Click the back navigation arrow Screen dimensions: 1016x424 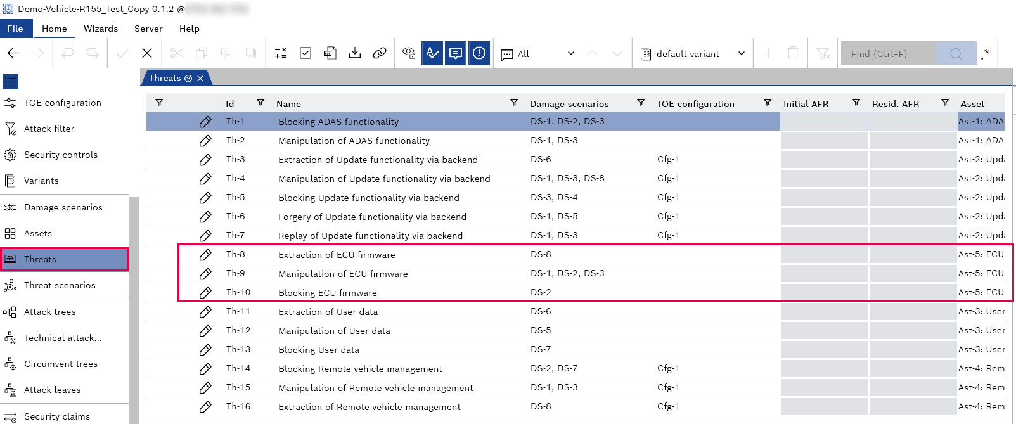click(13, 53)
